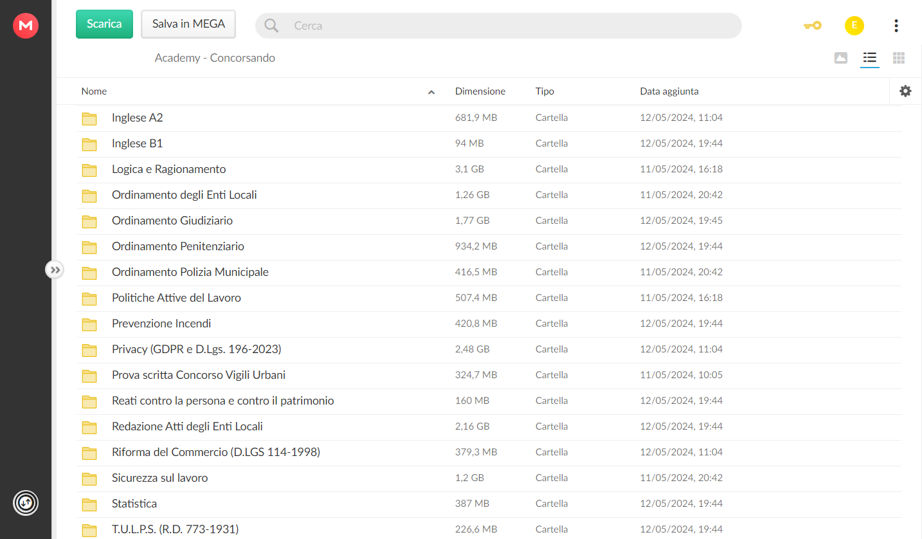Switch to image preview view
Viewport: 922px width, 539px height.
click(x=840, y=58)
